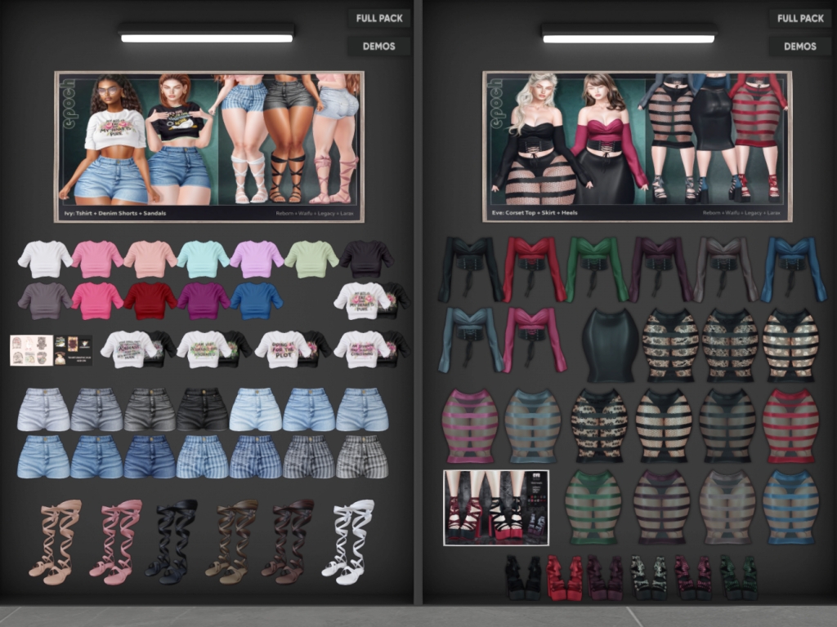The image size is (837, 627).
Task: Pick the white lace-up sandals
Action: [x=349, y=541]
